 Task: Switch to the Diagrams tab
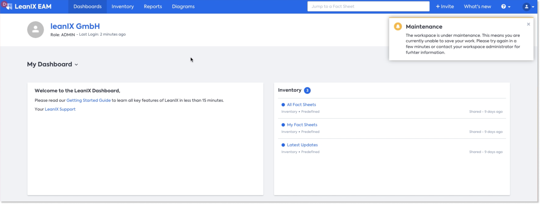tap(183, 6)
